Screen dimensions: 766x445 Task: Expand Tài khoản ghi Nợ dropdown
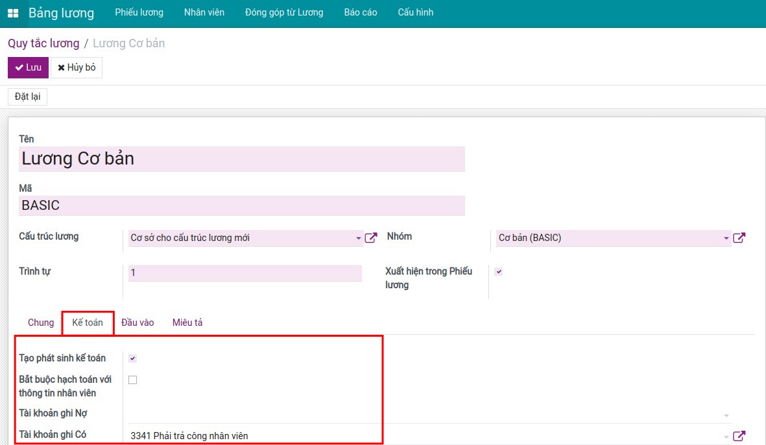[726, 415]
